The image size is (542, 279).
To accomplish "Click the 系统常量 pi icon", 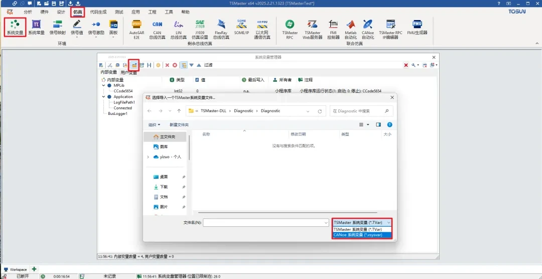I will coord(36,27).
